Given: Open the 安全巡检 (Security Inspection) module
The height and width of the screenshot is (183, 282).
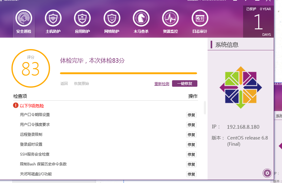Looking at the screenshot, I should click(x=23, y=22).
